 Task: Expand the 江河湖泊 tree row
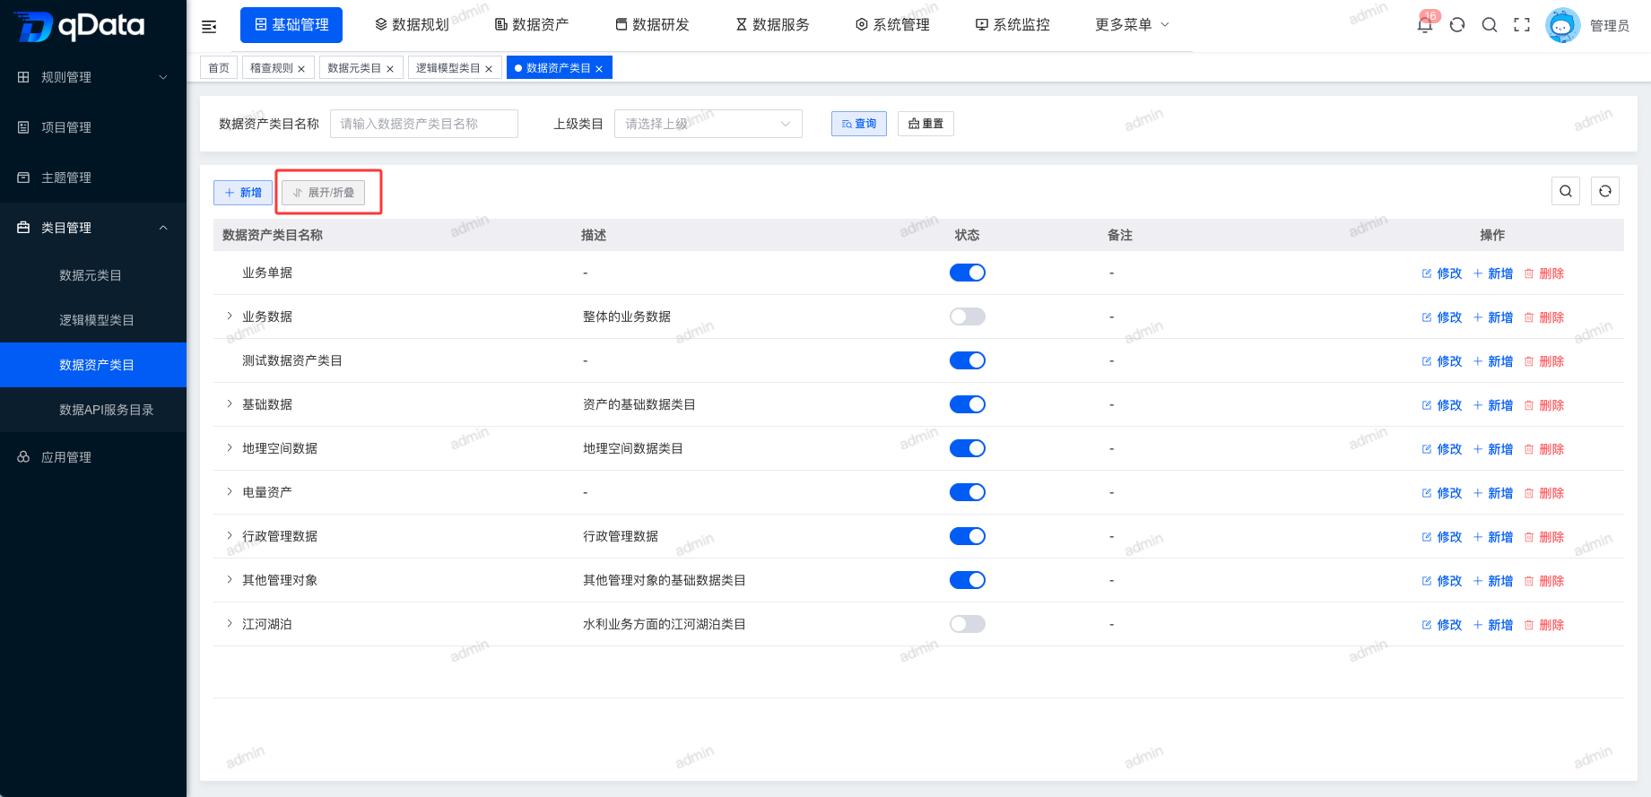click(230, 623)
